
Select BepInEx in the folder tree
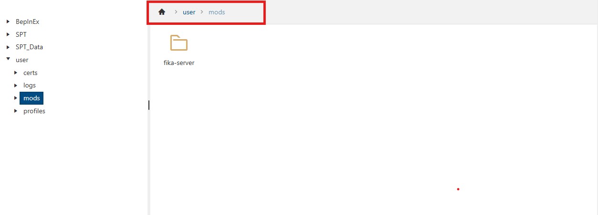(x=27, y=21)
